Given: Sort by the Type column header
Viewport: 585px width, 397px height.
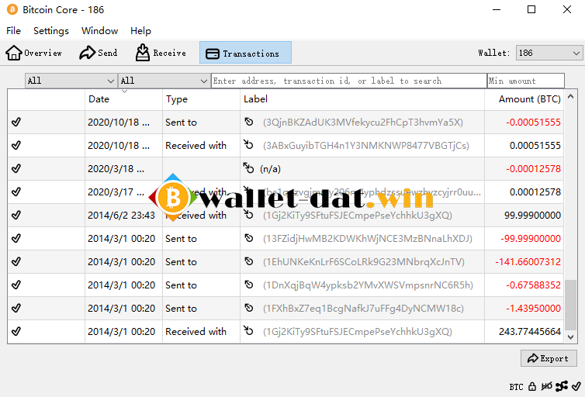Looking at the screenshot, I should click(201, 99).
